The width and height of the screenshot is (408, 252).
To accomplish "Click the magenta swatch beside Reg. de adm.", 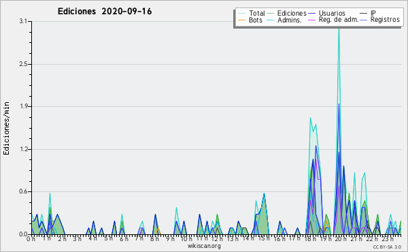I will pos(311,20).
